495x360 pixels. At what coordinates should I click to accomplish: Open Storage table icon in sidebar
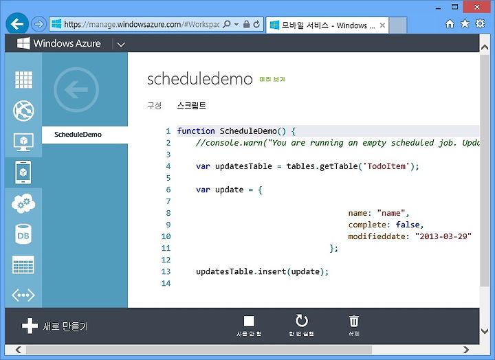23,265
